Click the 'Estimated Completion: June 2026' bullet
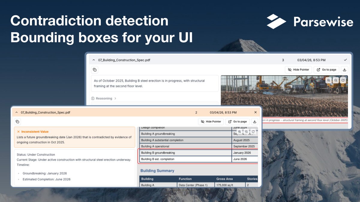Image resolution: width=360 pixels, height=202 pixels. [46, 179]
